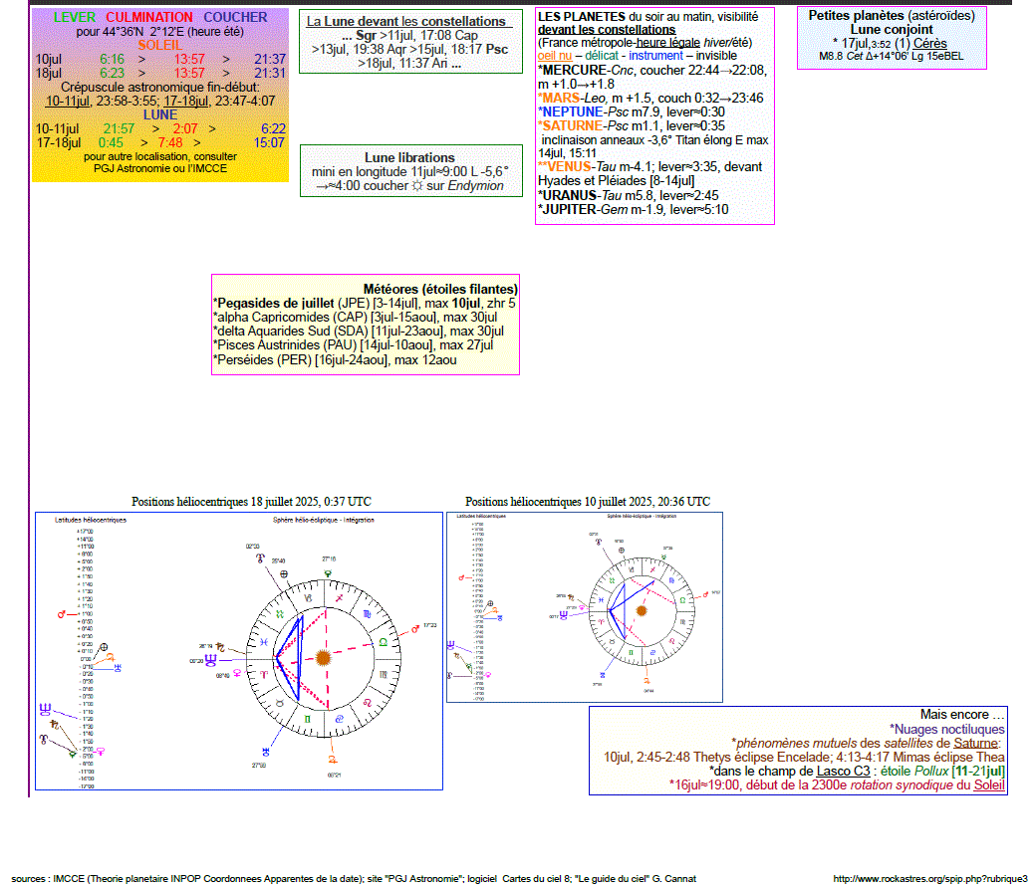
Task: Click the underlined Saturne satellites link
Action: click(x=975, y=743)
